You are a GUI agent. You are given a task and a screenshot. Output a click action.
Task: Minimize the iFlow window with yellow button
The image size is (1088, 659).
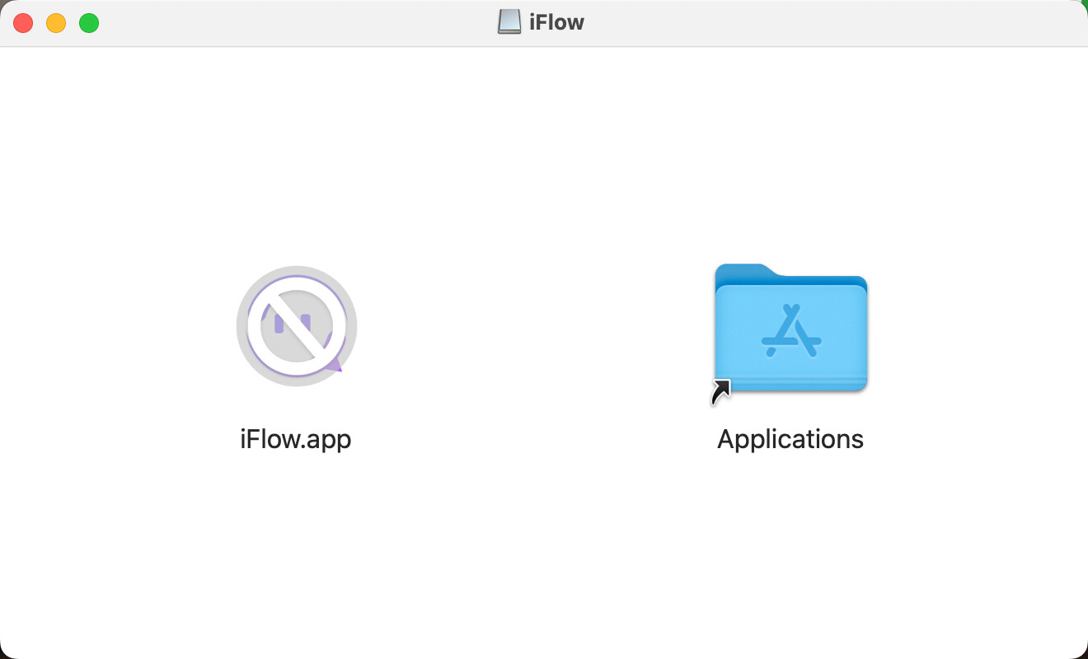point(56,23)
